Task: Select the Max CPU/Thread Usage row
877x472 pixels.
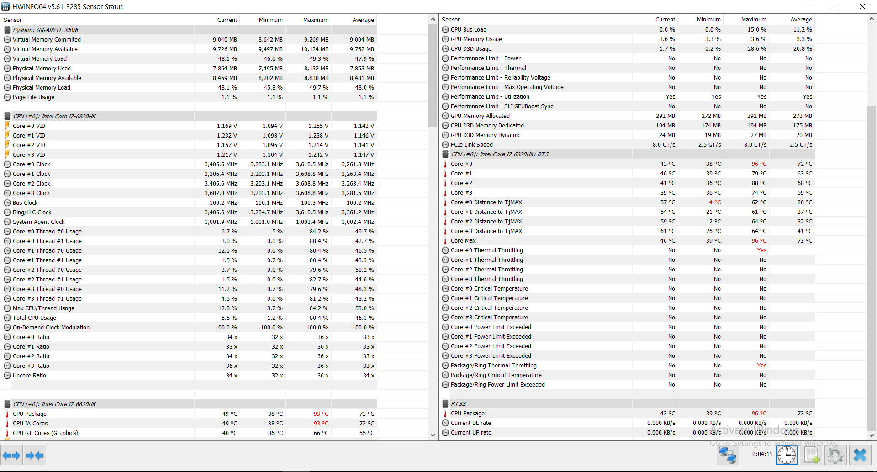Action: (x=189, y=308)
